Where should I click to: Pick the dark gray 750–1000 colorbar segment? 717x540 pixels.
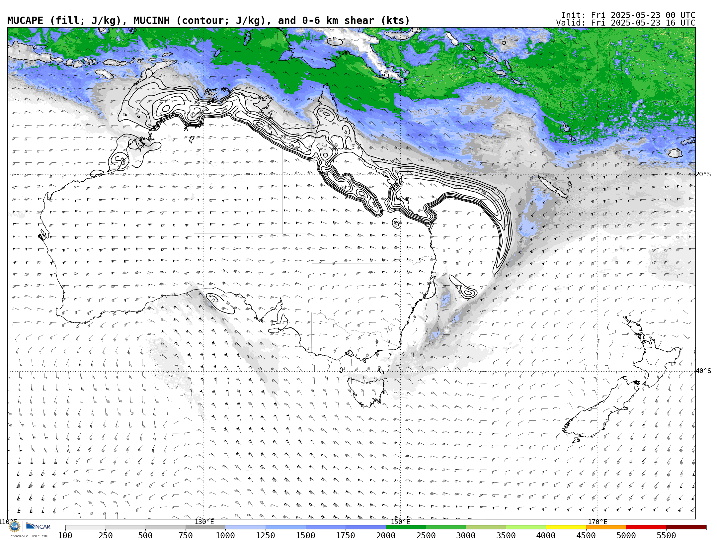205,527
